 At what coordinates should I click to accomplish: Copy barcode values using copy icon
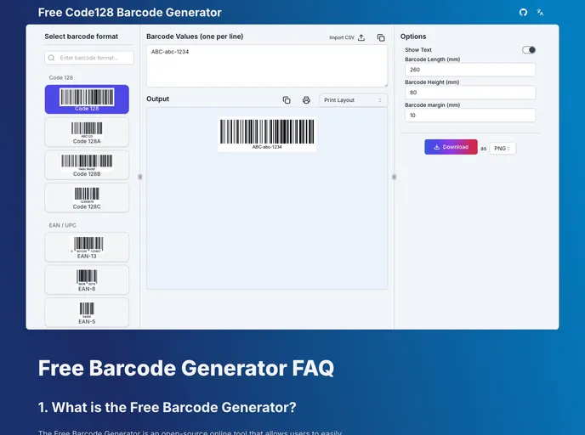381,37
